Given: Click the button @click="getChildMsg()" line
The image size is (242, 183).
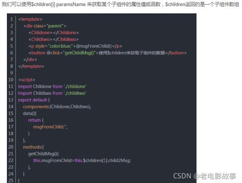Looking at the screenshot, I should tap(107, 53).
